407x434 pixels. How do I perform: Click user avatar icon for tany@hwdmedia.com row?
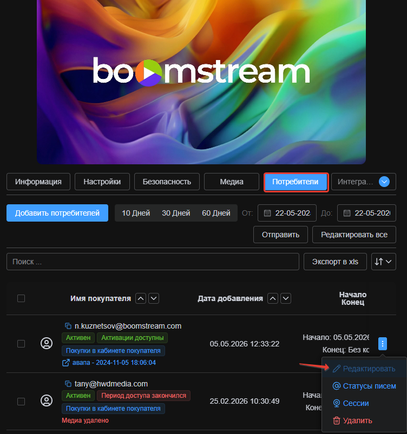coord(47,401)
